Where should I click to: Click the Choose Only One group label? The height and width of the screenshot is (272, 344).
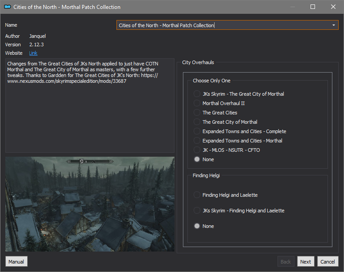click(x=211, y=81)
